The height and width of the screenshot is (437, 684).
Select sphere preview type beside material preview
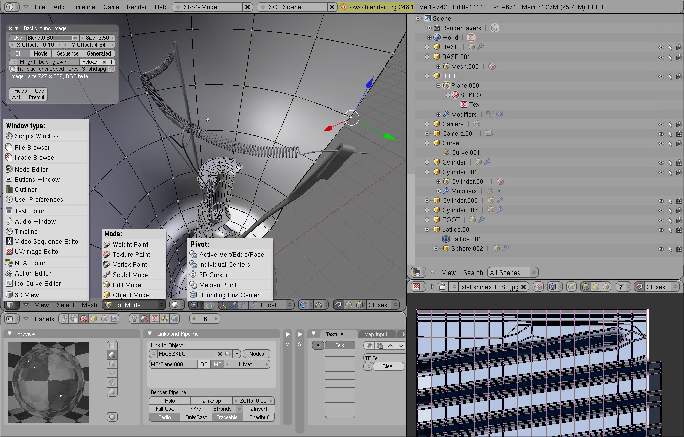pos(112,355)
